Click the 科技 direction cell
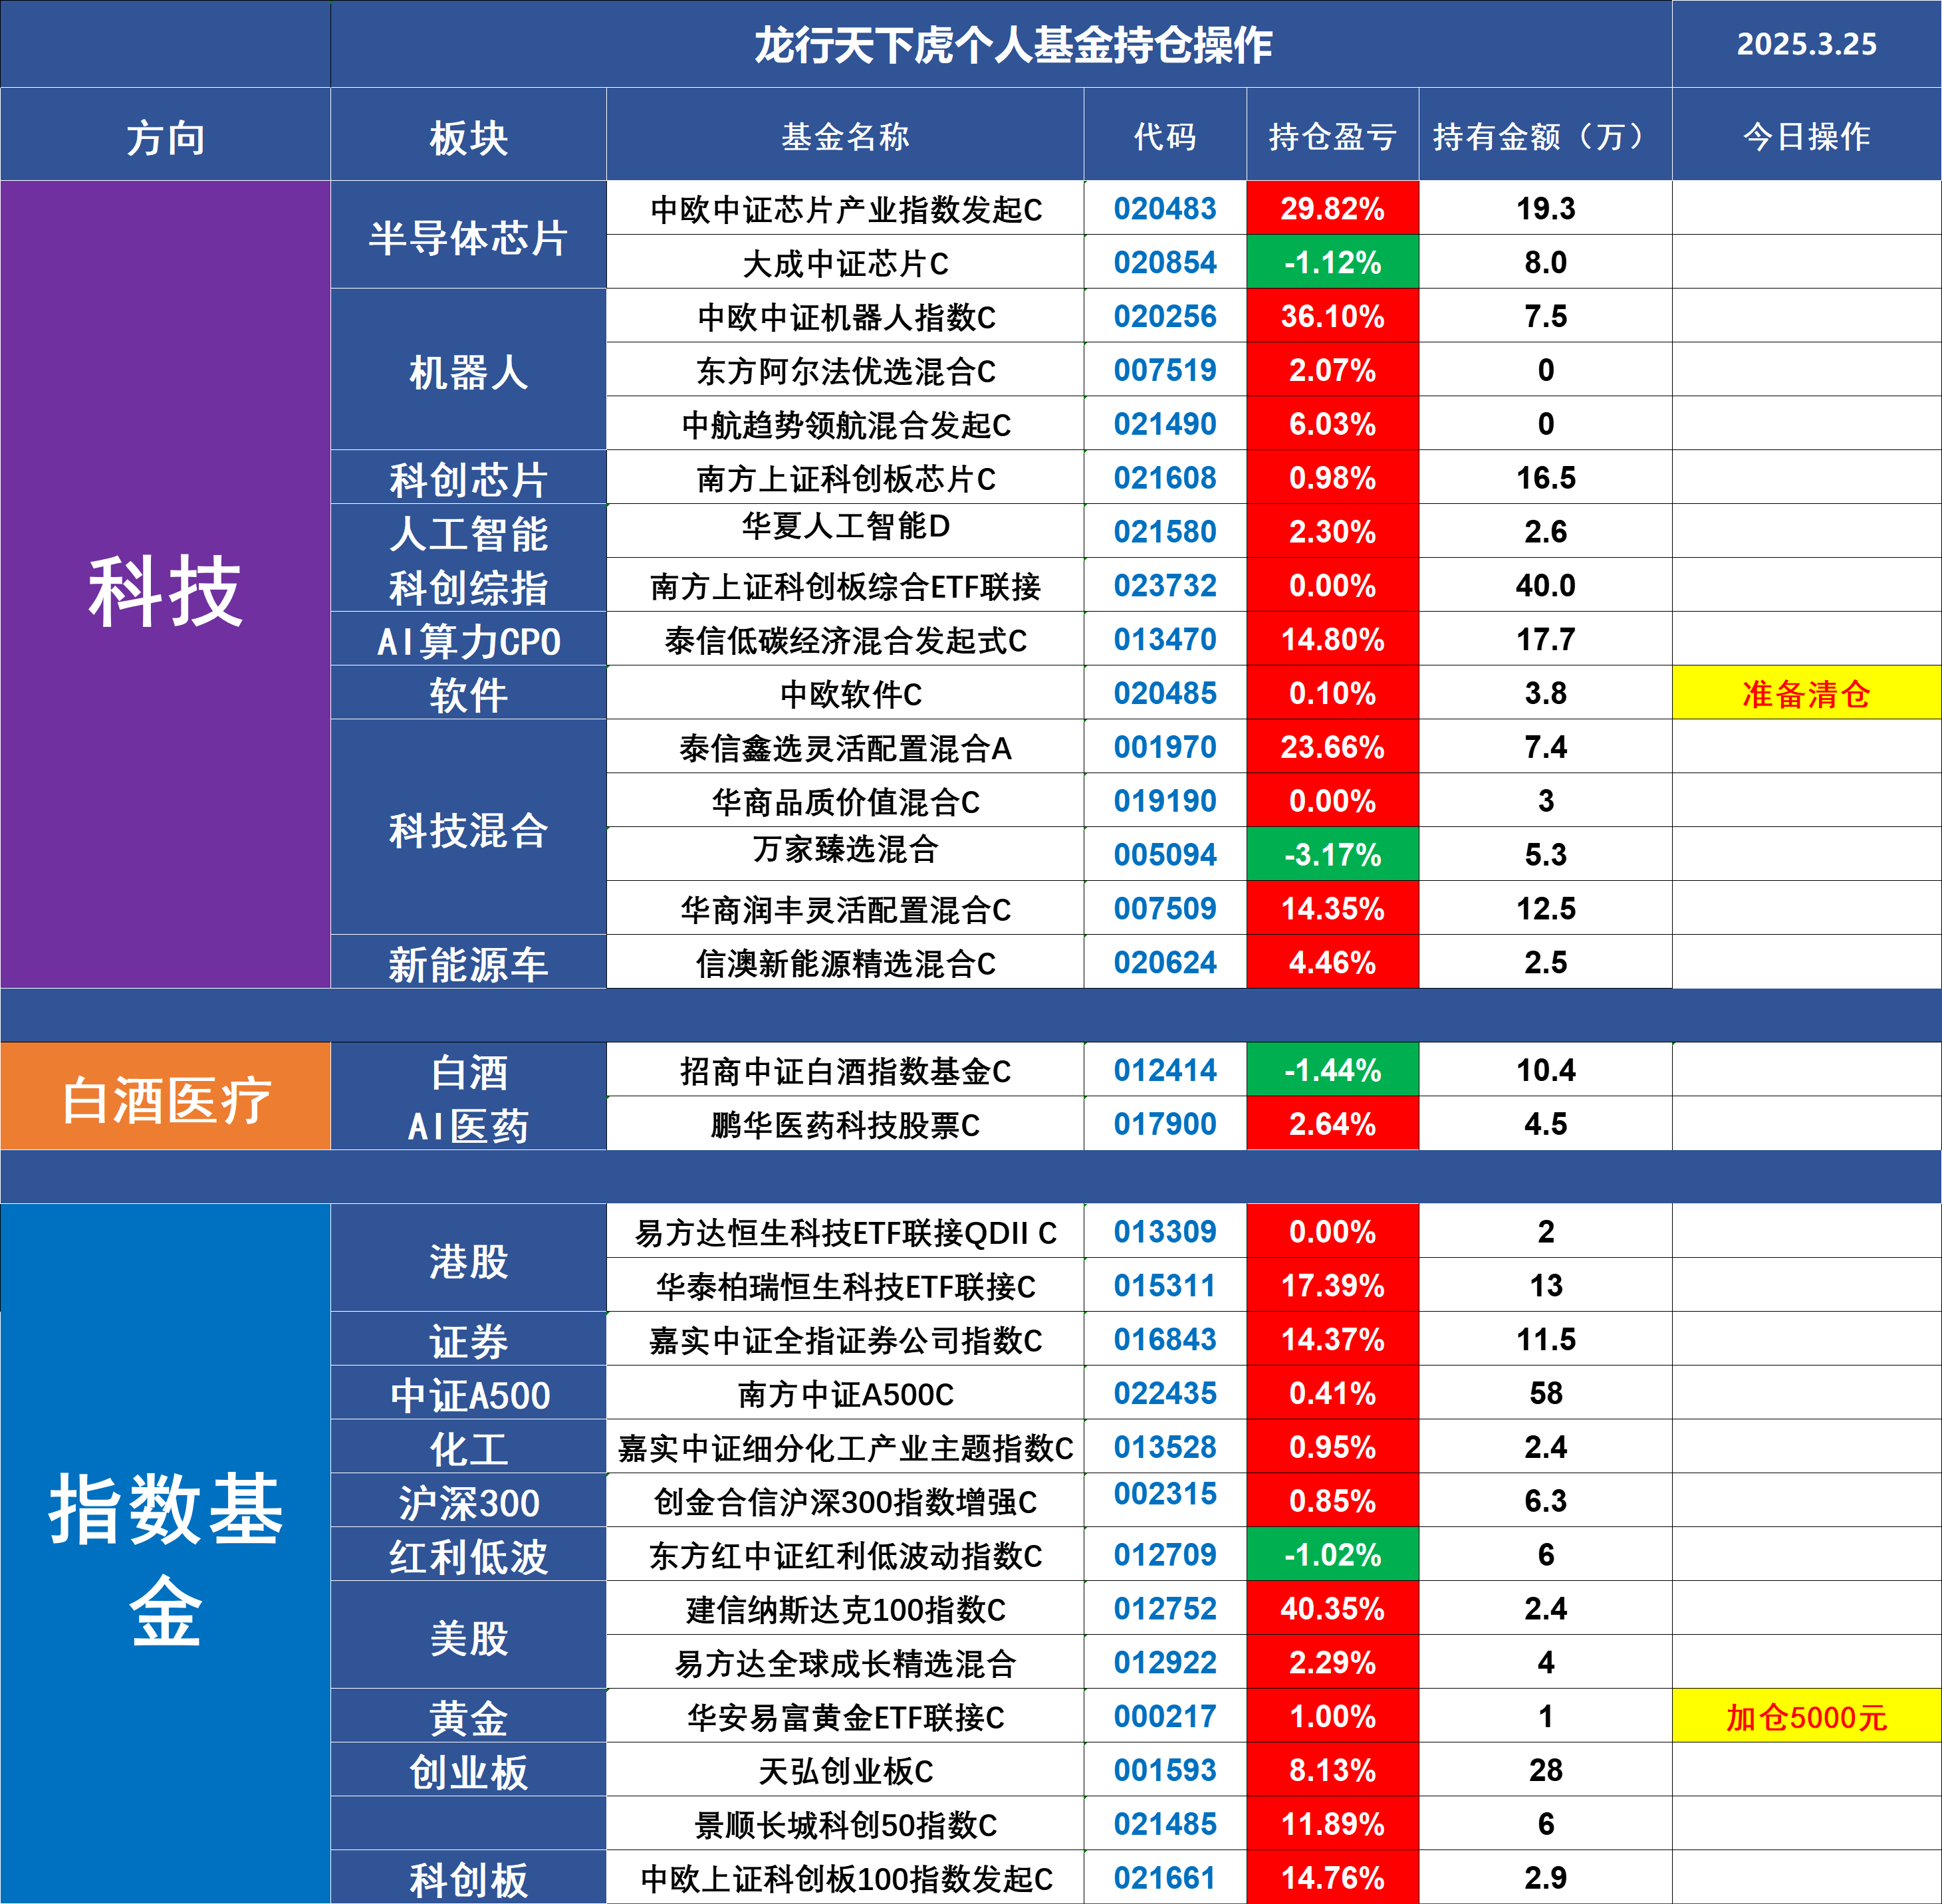 click(x=165, y=585)
